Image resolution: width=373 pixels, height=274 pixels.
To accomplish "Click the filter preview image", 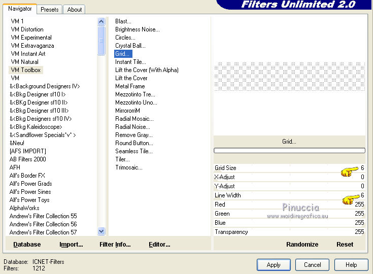I will coord(289,76).
